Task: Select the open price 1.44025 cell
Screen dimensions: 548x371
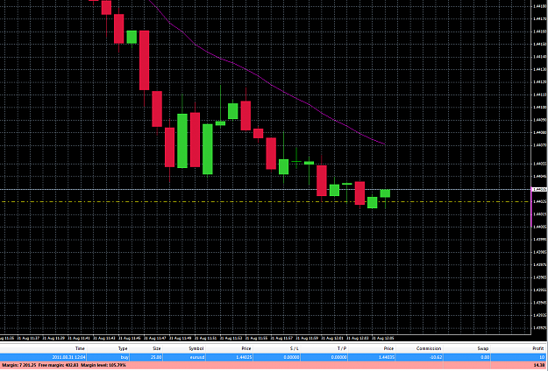Action: click(x=245, y=357)
